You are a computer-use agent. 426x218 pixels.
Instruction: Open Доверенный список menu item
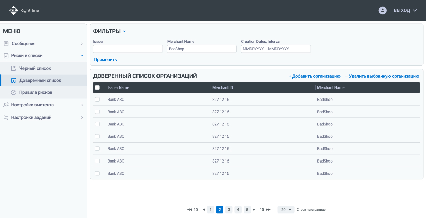pyautogui.click(x=40, y=80)
